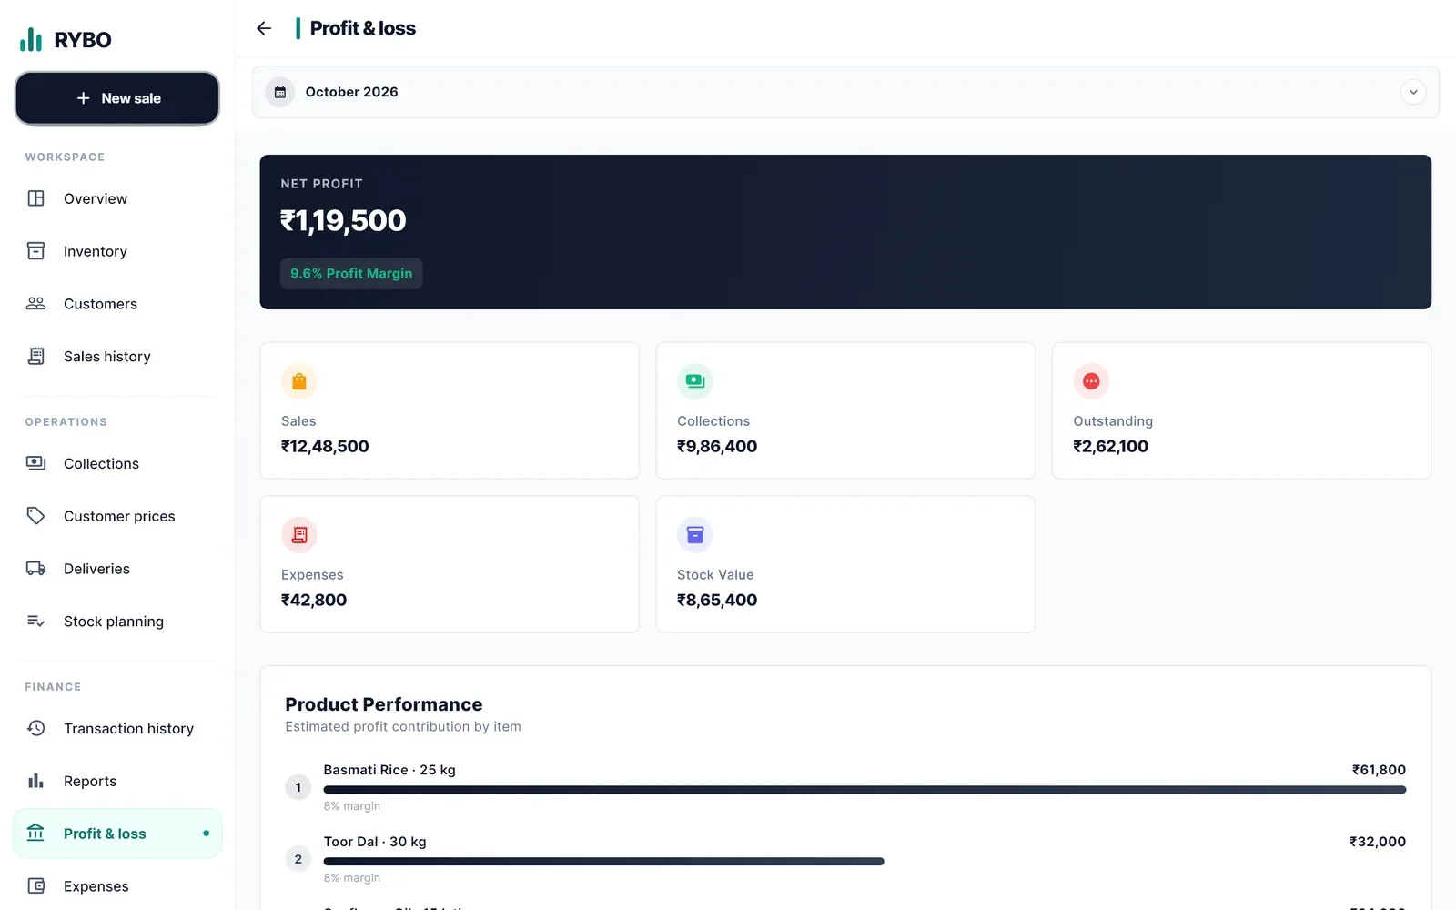Click the purple Stock Value archive icon
Screen dimensions: 1456x910
695,535
